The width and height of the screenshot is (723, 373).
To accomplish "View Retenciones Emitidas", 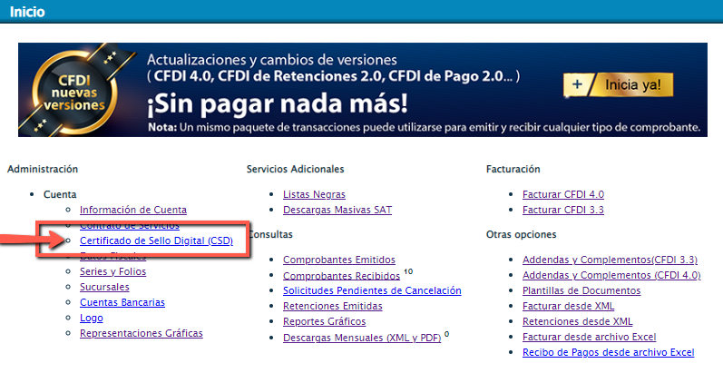I will click(x=332, y=306).
